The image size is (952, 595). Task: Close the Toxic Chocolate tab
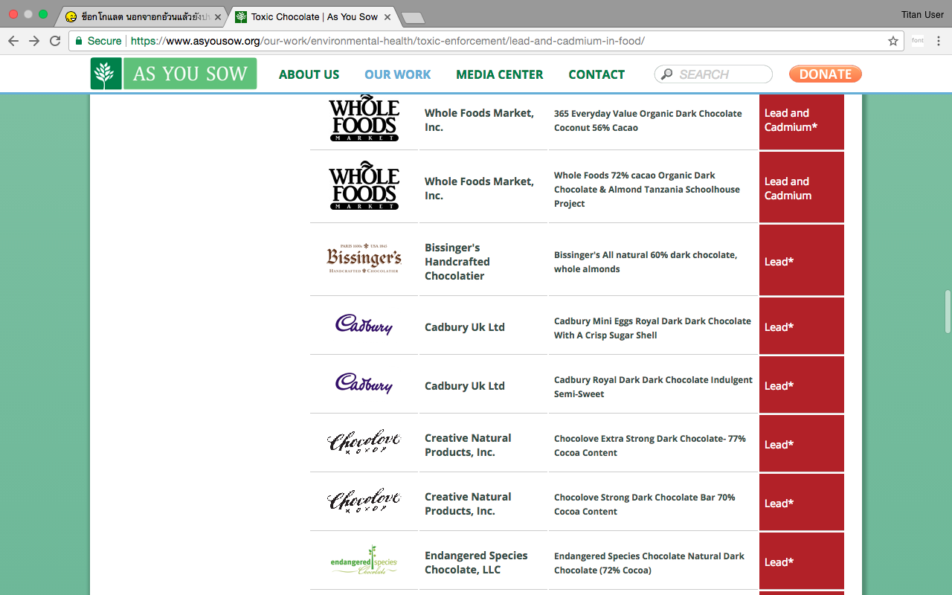click(387, 16)
